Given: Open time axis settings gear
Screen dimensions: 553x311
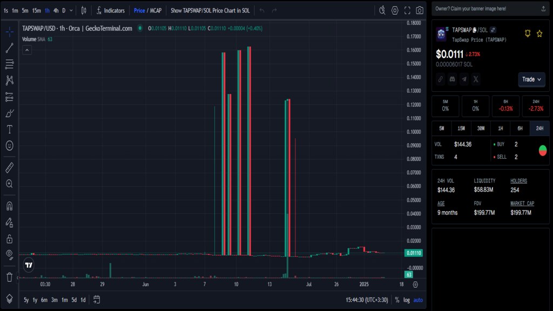Looking at the screenshot, I should click(x=415, y=284).
